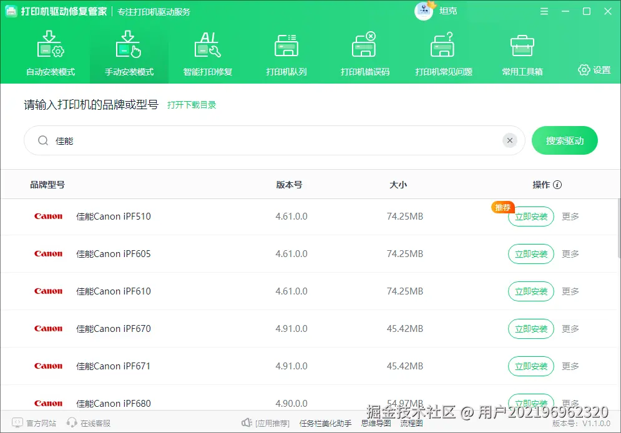
Task: Install driver for Canon iPF670
Action: point(531,329)
